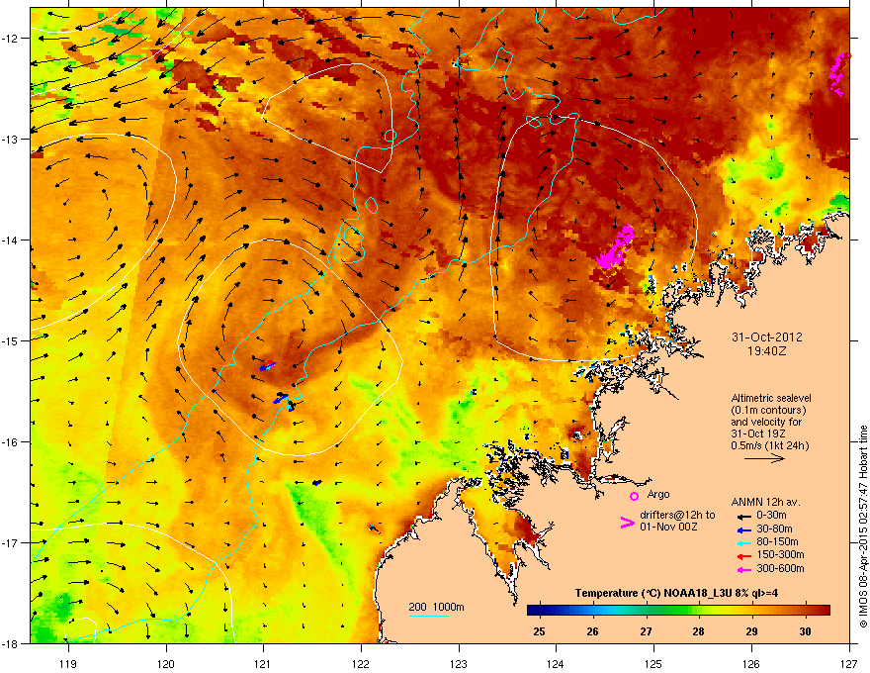Click the magenta 300-600m arrow in legend
870x673 pixels.
pyautogui.click(x=744, y=570)
